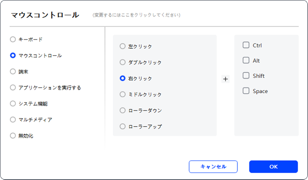The width and height of the screenshot is (308, 180).
Task: Select the 右クリック radio button
Action: coord(123,79)
